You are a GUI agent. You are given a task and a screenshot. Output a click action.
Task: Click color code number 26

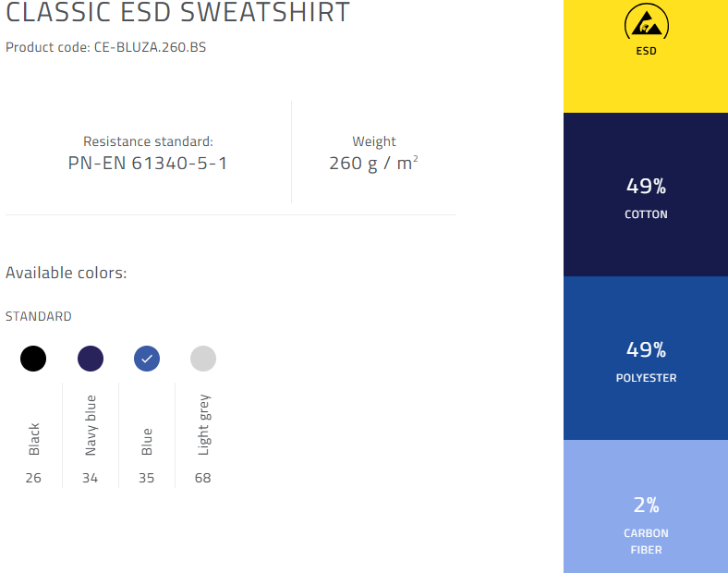33,478
